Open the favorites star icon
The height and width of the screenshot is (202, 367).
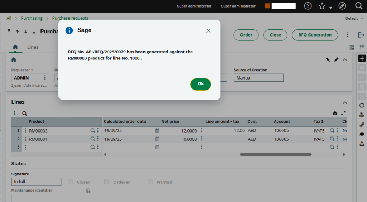click(x=322, y=6)
